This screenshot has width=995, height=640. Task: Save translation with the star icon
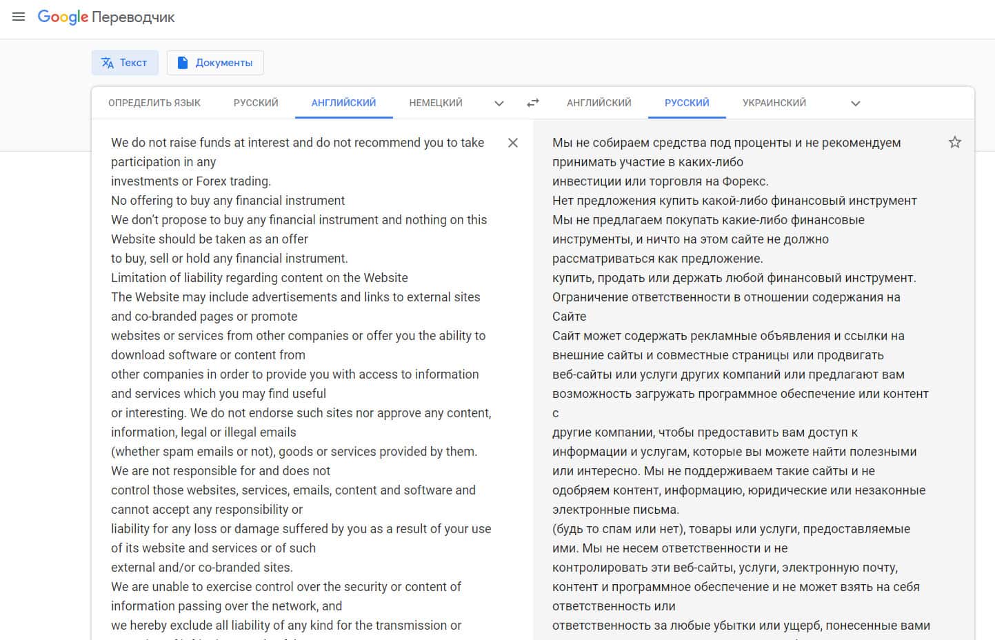tap(954, 142)
